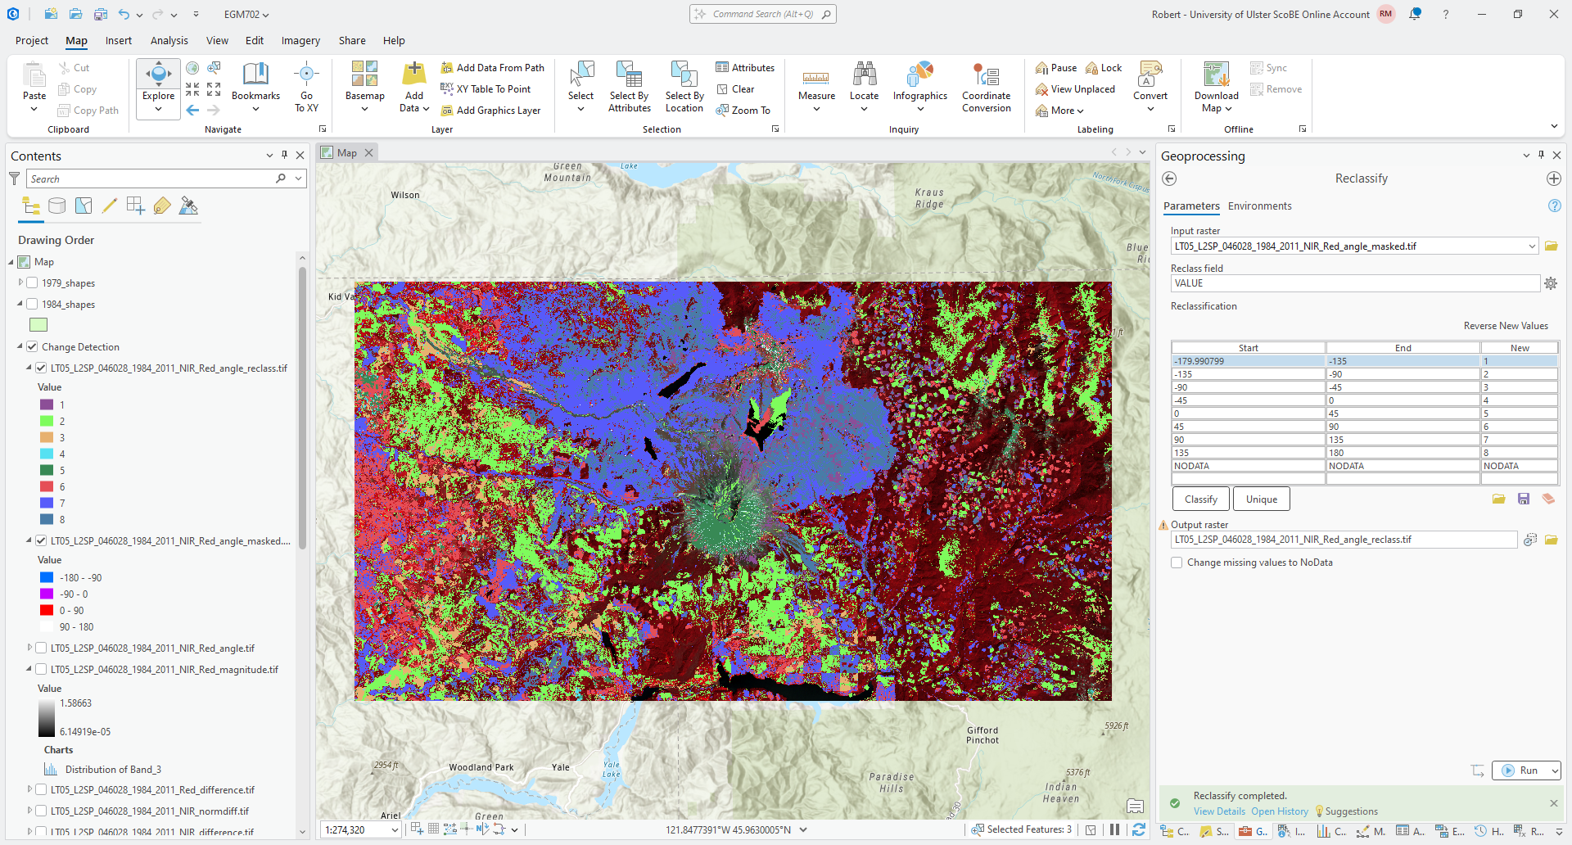Click the Classify button
Viewport: 1572px width, 845px height.
point(1200,499)
